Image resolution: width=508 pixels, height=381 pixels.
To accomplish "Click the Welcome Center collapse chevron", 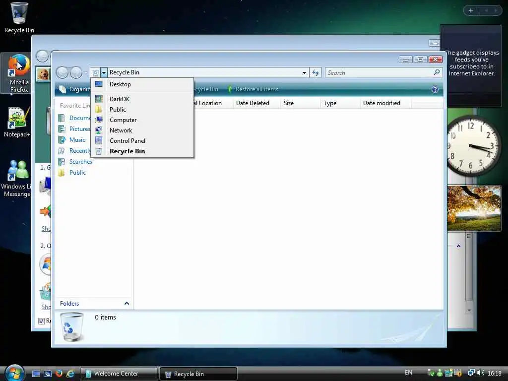I will click(458, 246).
